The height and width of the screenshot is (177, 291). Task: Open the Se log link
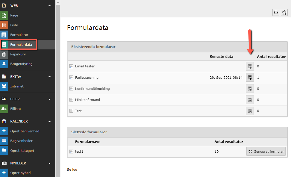[72, 170]
